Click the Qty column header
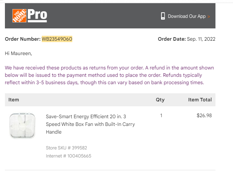The height and width of the screenshot is (181, 233). (160, 100)
